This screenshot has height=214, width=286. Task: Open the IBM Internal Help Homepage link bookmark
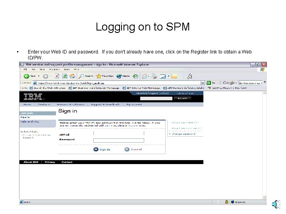[141, 88]
